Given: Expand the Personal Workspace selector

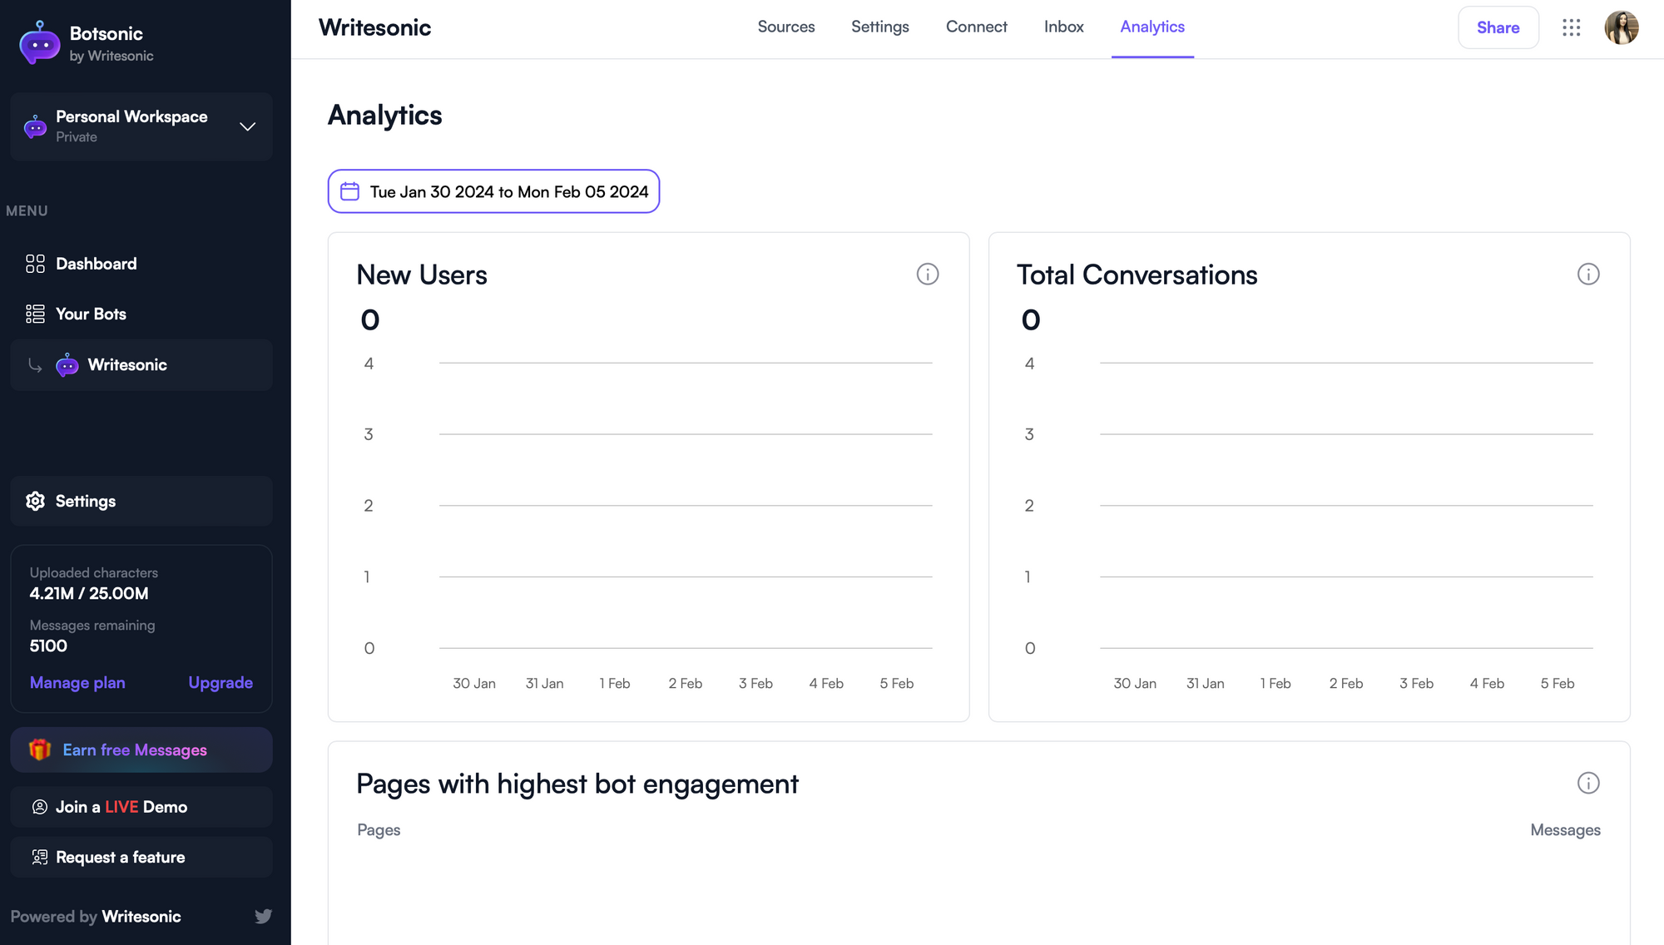Looking at the screenshot, I should click(x=247, y=126).
